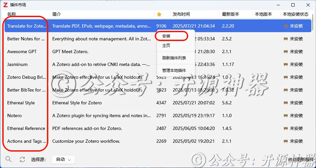Open the 选择源 source dropdown

point(63,159)
